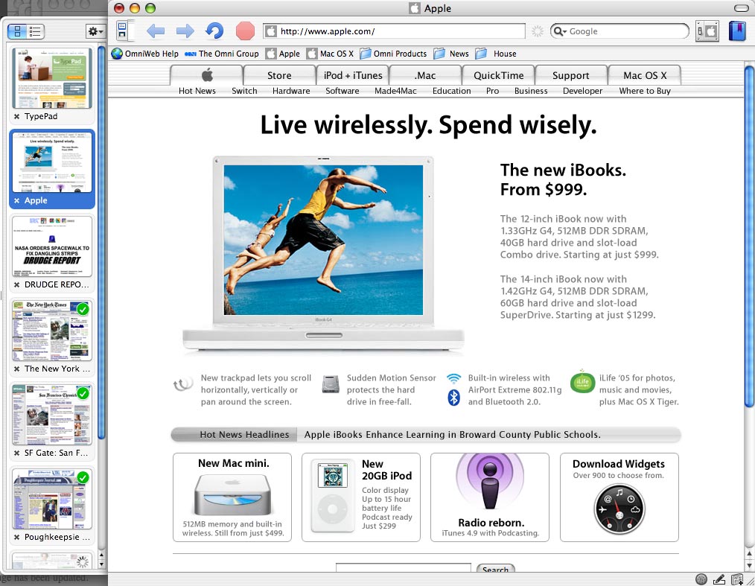
Task: Click the add-bookmark newspaper icon bottom right
Action: [x=737, y=579]
